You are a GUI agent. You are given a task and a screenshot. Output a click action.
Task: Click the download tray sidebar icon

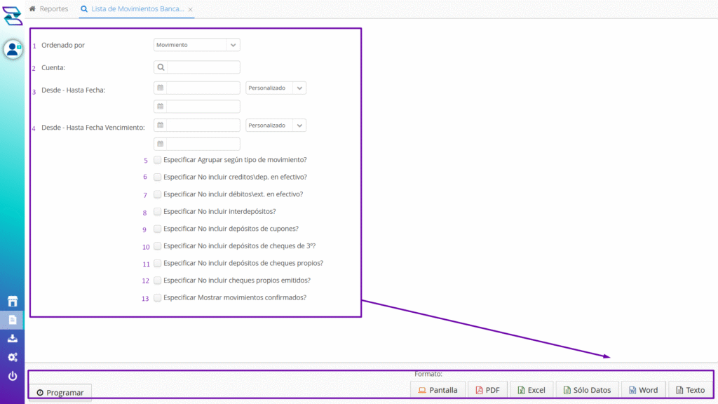point(13,339)
